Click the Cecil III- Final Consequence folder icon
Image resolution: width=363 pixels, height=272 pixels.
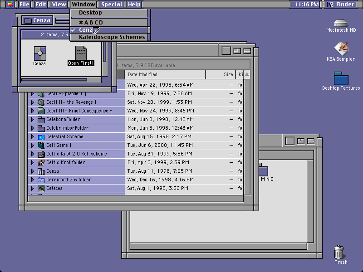point(41,111)
